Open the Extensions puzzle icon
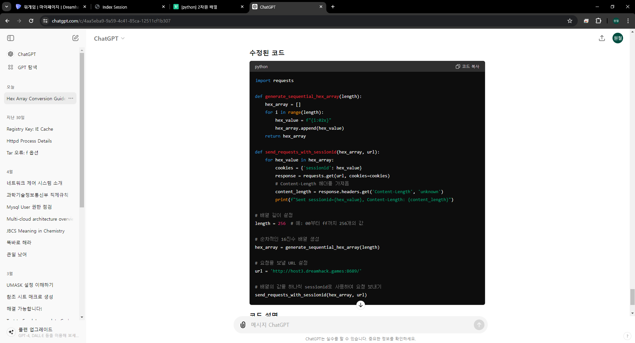The image size is (635, 343). [x=598, y=21]
